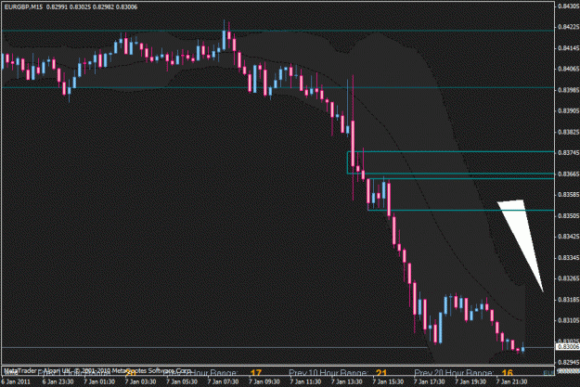
Task: Click the highlighted current price tag 0.83006
Action: pyautogui.click(x=568, y=347)
